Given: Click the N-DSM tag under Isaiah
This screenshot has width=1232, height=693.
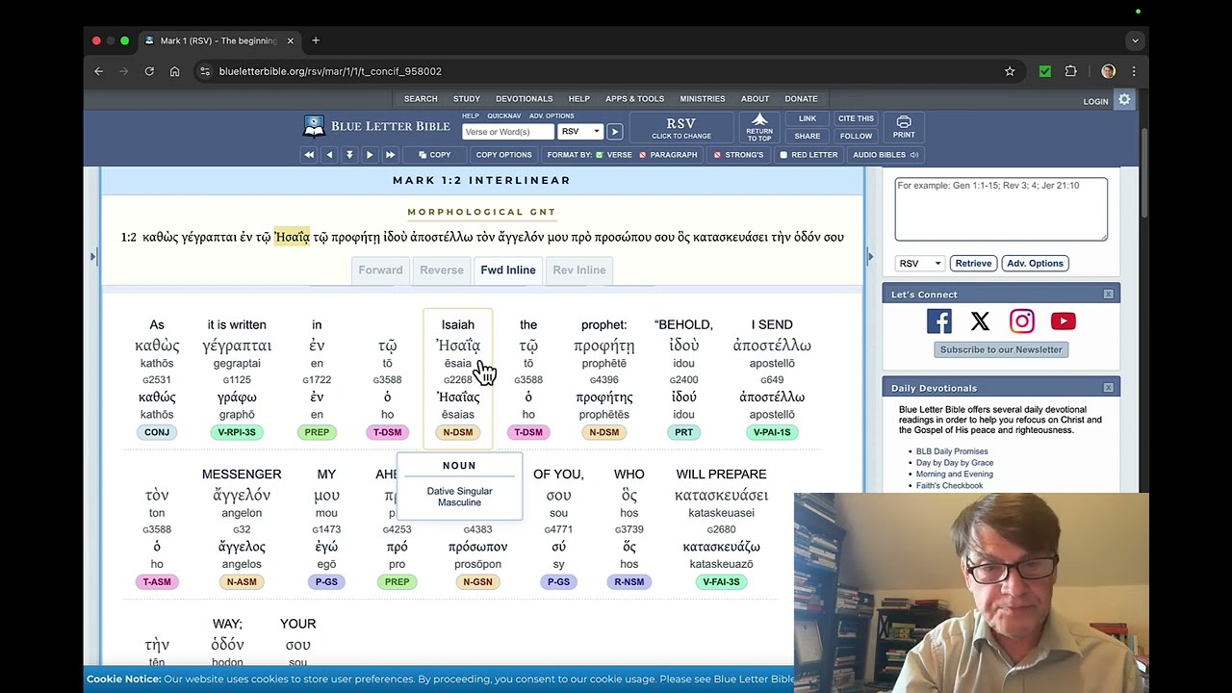Looking at the screenshot, I should click(x=458, y=432).
